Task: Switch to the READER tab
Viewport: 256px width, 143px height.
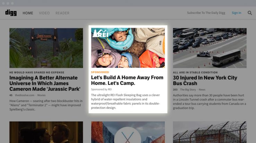Action: pos(62,13)
